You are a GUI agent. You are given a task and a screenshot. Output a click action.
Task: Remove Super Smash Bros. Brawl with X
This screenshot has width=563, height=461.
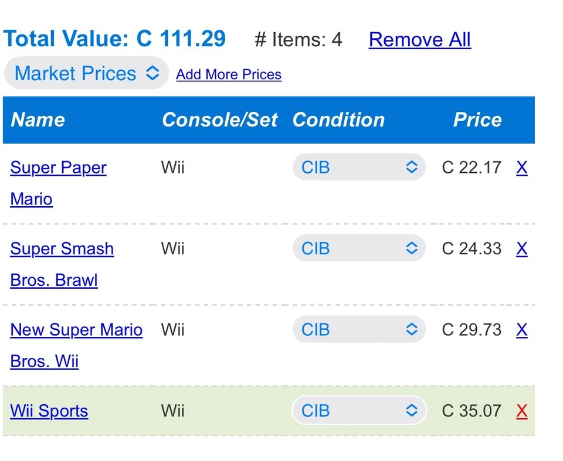click(x=521, y=249)
